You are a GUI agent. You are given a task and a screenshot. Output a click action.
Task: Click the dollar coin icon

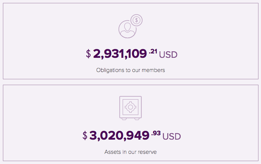tap(136, 20)
